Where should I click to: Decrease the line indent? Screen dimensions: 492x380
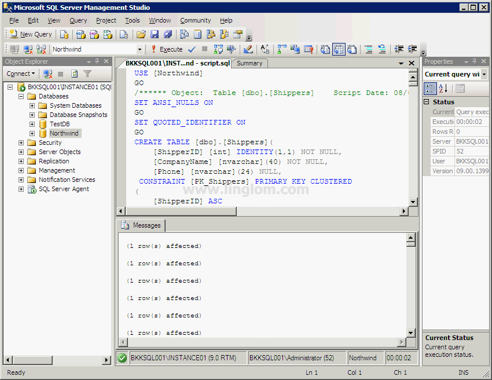click(x=399, y=49)
